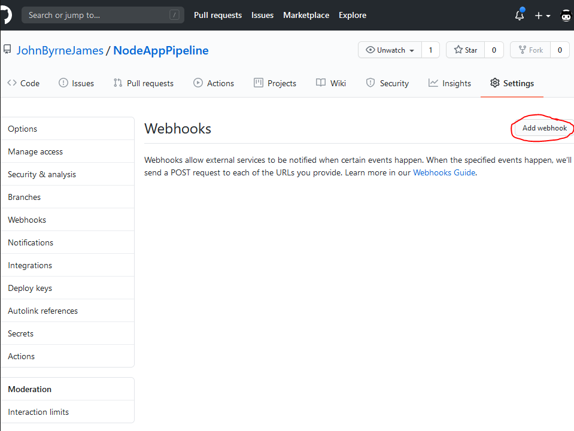Open JohnByrneJames profile link
The height and width of the screenshot is (431, 574).
point(60,50)
